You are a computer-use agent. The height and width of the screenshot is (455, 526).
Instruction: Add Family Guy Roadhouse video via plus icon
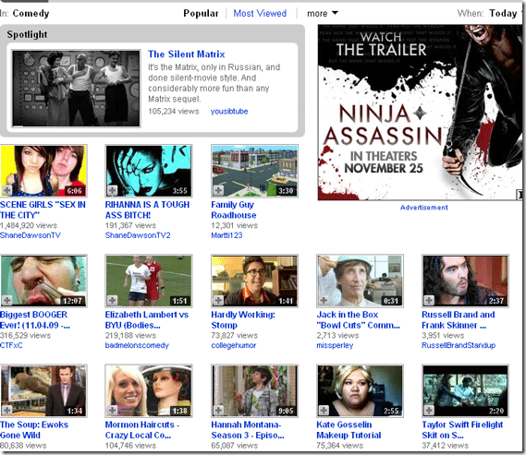coord(218,190)
